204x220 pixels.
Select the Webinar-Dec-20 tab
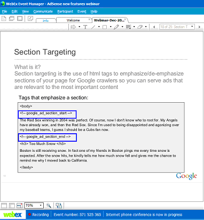click(109, 20)
